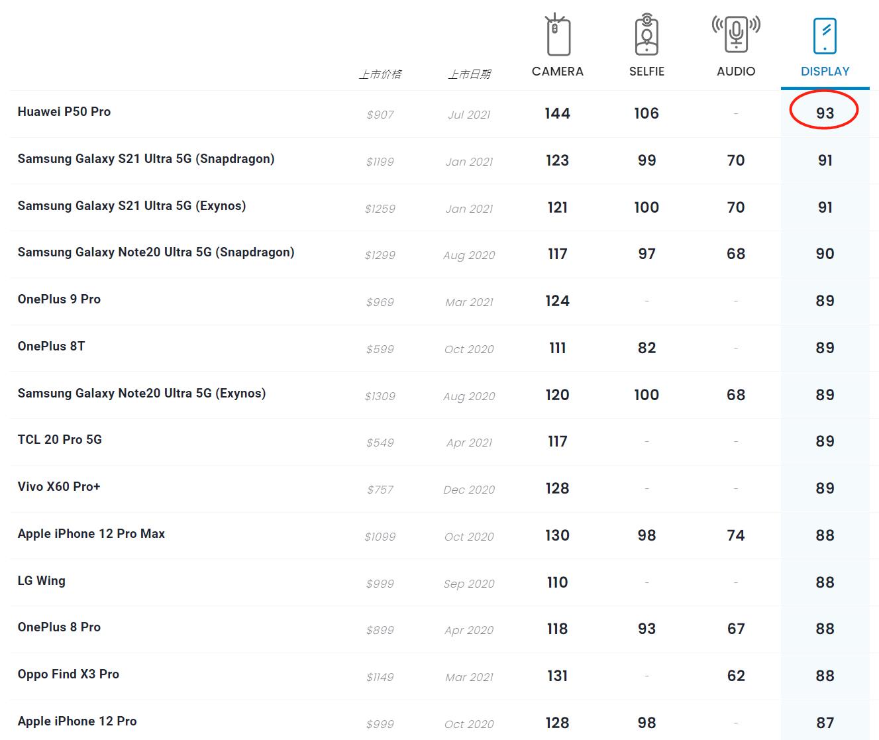Click audio score 67
The width and height of the screenshot is (879, 740).
[x=736, y=629]
